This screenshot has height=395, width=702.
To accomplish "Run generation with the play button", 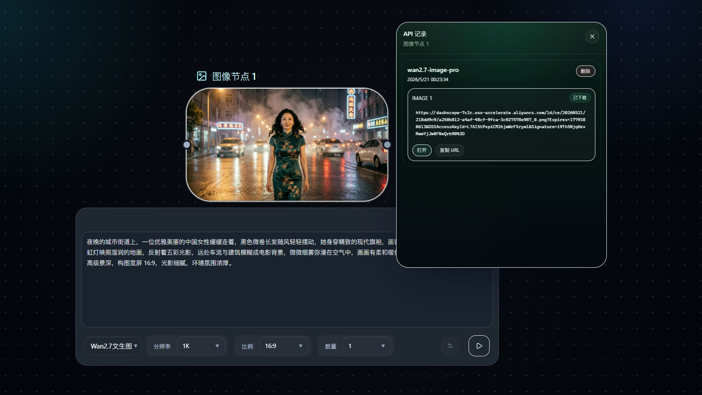I will point(479,346).
